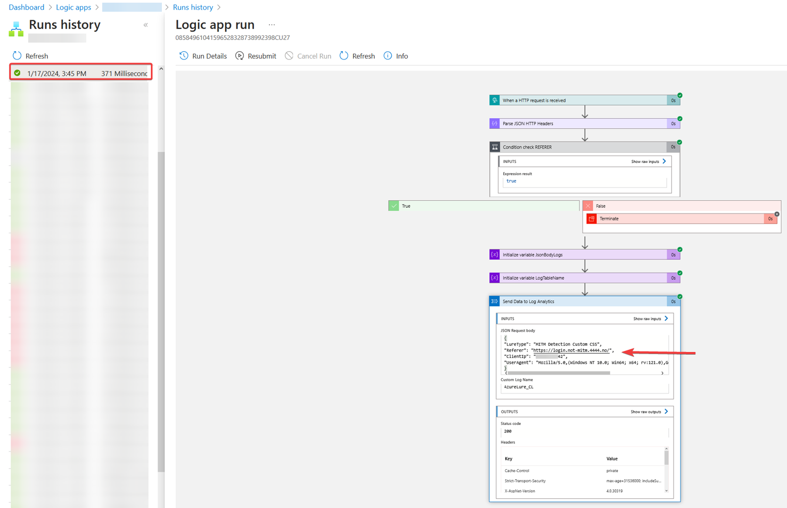Screen dimensions: 787x508
Task: Open Runs history breadcrumb link
Action: pyautogui.click(x=193, y=7)
